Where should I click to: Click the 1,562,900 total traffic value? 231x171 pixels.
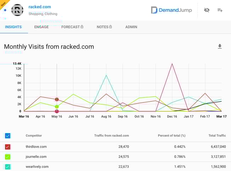pos(218,167)
